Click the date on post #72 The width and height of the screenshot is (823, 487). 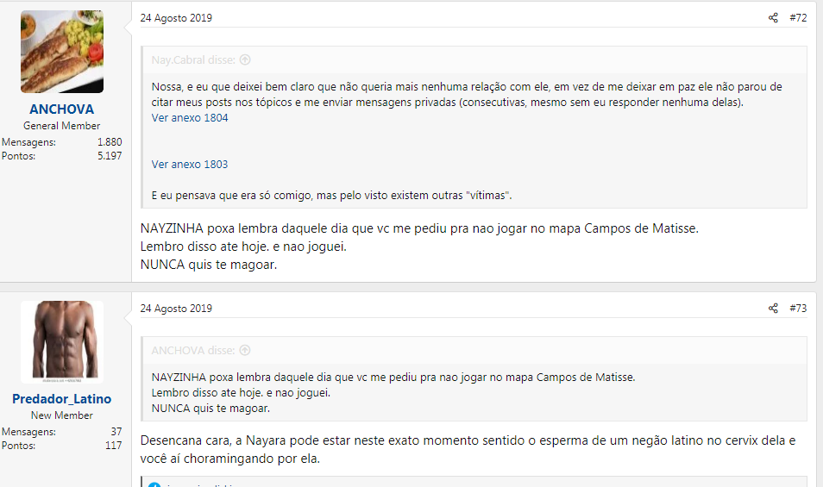[x=176, y=18]
